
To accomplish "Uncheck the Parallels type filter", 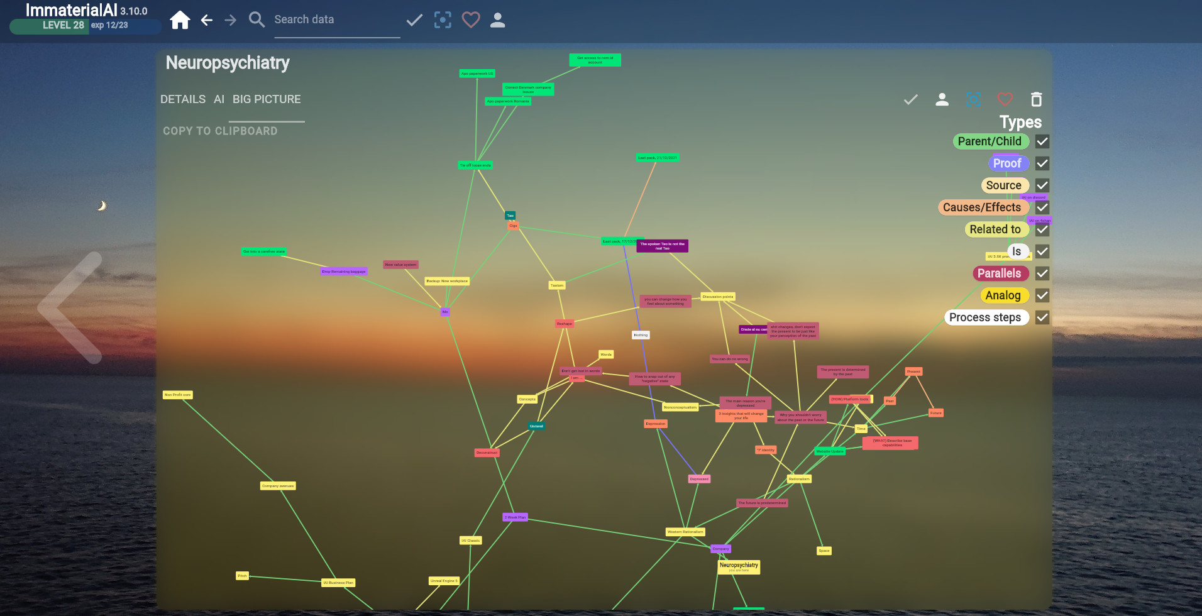I will (1042, 273).
